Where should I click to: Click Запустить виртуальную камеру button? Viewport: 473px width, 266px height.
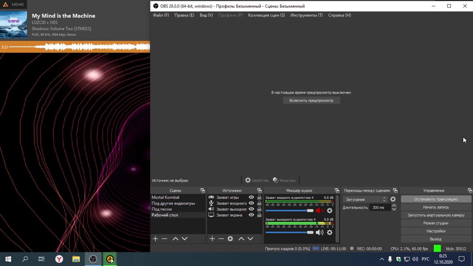436,215
